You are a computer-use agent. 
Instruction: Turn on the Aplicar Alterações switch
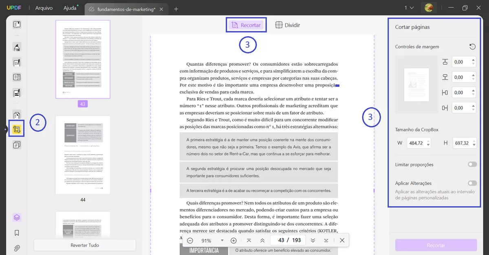click(472, 183)
